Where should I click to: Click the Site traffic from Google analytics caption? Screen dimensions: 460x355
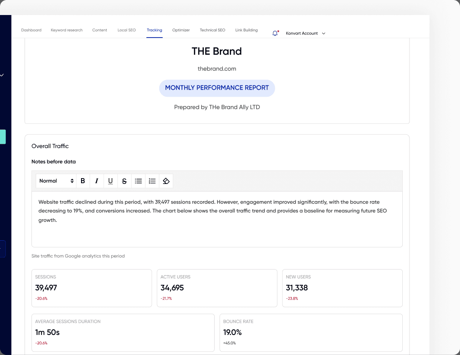pos(78,256)
